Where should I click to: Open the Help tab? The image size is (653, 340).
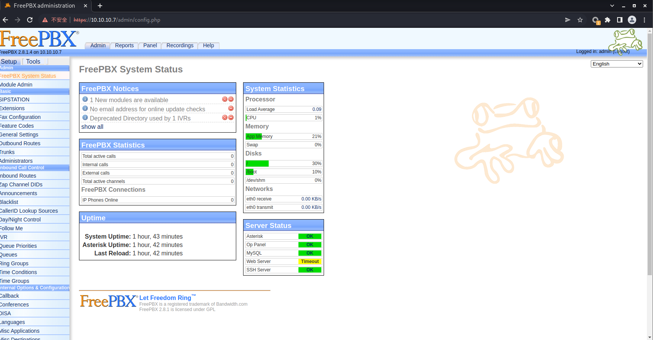208,45
